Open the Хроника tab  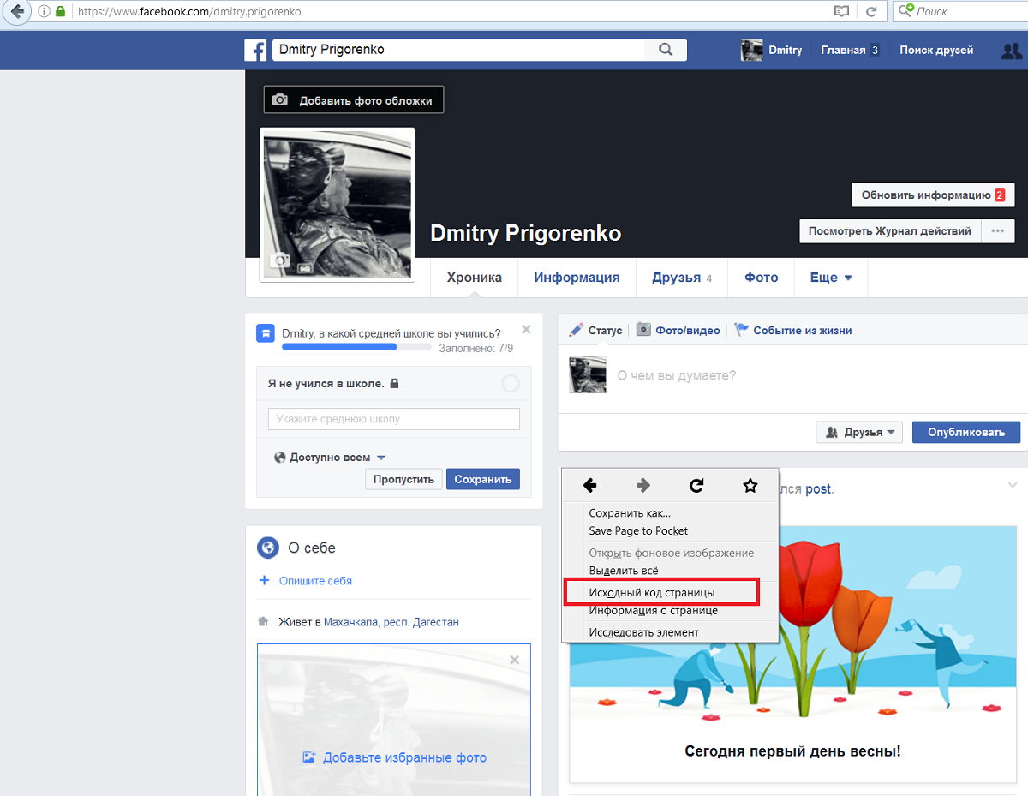(x=475, y=278)
